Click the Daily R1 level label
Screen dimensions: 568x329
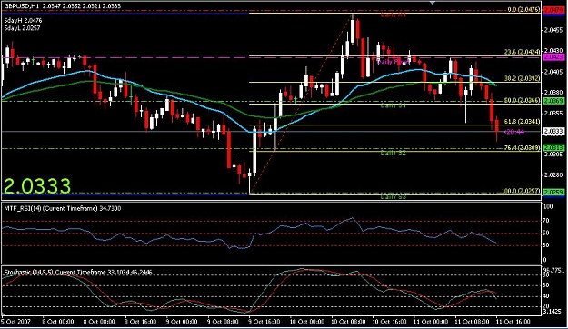point(393,15)
